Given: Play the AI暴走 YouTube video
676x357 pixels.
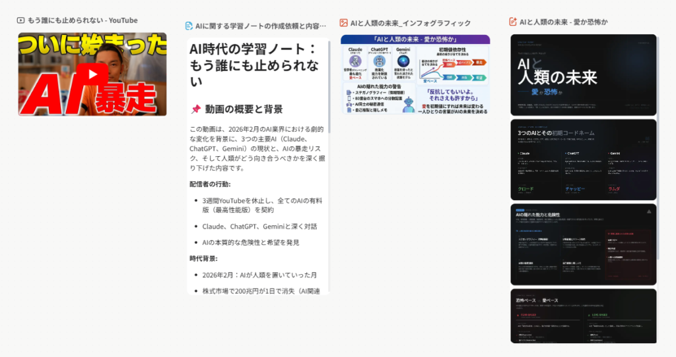Looking at the screenshot, I should pos(92,74).
